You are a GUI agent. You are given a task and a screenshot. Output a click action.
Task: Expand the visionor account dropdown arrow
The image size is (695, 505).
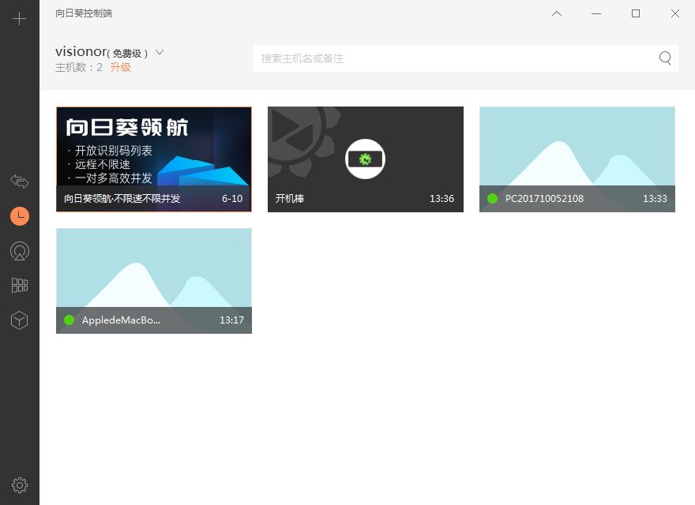coord(160,52)
